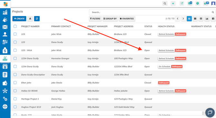Image resolution: width=216 pixels, height=118 pixels.
Task: Click the Open status in 123 - Wick row
Action: 147,50
